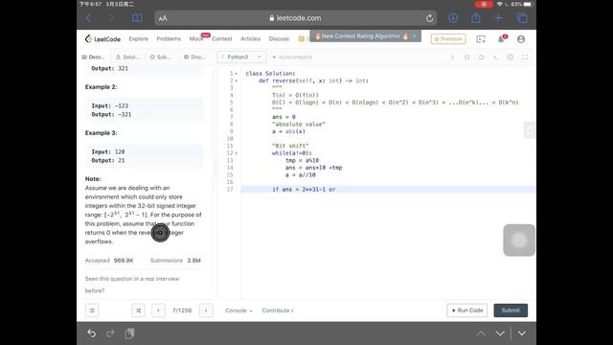Expand the Console panel

pyautogui.click(x=238, y=310)
